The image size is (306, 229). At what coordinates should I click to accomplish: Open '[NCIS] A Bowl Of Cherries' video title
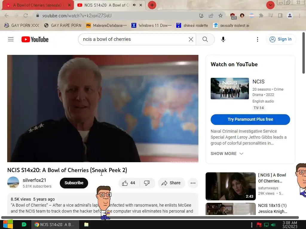272,178
